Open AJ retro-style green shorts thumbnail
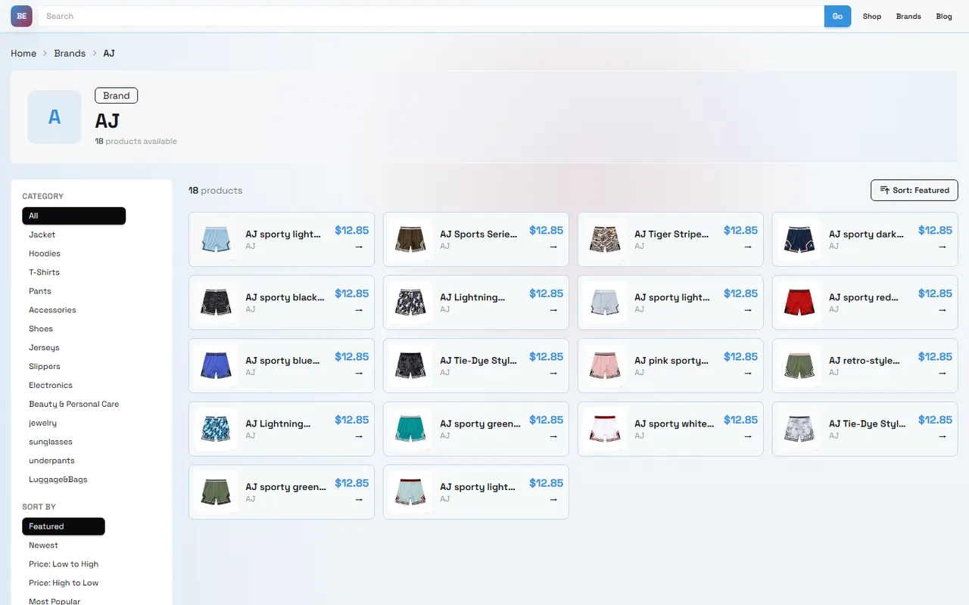 pyautogui.click(x=799, y=366)
